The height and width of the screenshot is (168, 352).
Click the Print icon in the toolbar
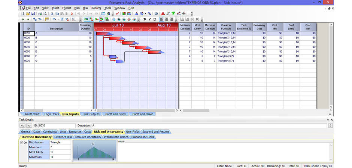click(x=40, y=13)
